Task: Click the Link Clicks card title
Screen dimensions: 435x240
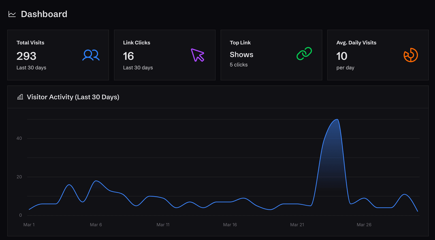Action: pyautogui.click(x=137, y=43)
